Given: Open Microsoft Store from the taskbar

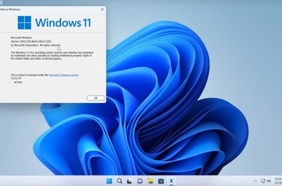Looking at the screenshot, I should tap(161, 181).
